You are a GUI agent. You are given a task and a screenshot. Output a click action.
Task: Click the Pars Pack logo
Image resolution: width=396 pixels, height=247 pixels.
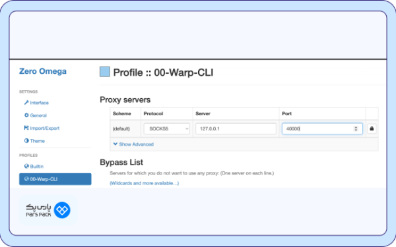pos(48,210)
